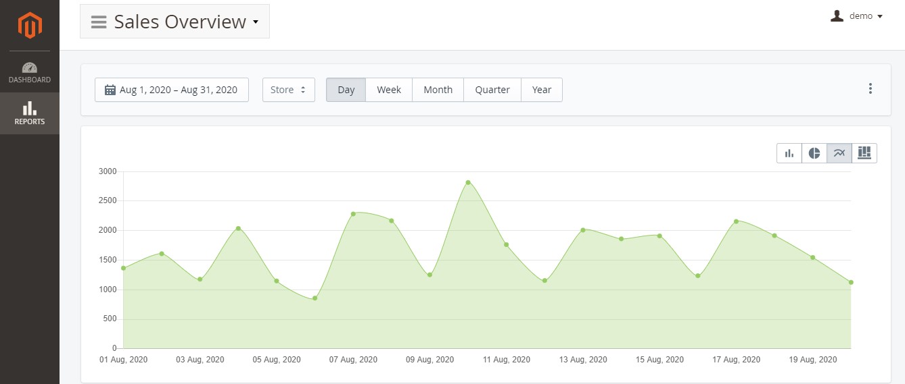
Task: Group report by Week
Action: pos(389,90)
